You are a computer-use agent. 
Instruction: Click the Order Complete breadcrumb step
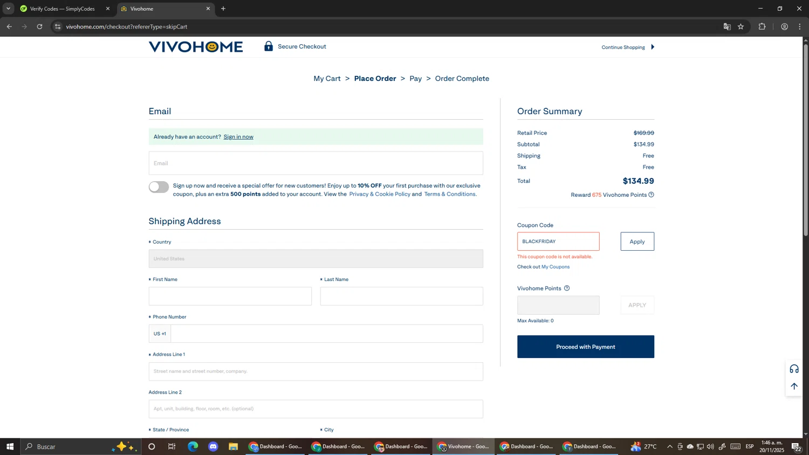[462, 79]
